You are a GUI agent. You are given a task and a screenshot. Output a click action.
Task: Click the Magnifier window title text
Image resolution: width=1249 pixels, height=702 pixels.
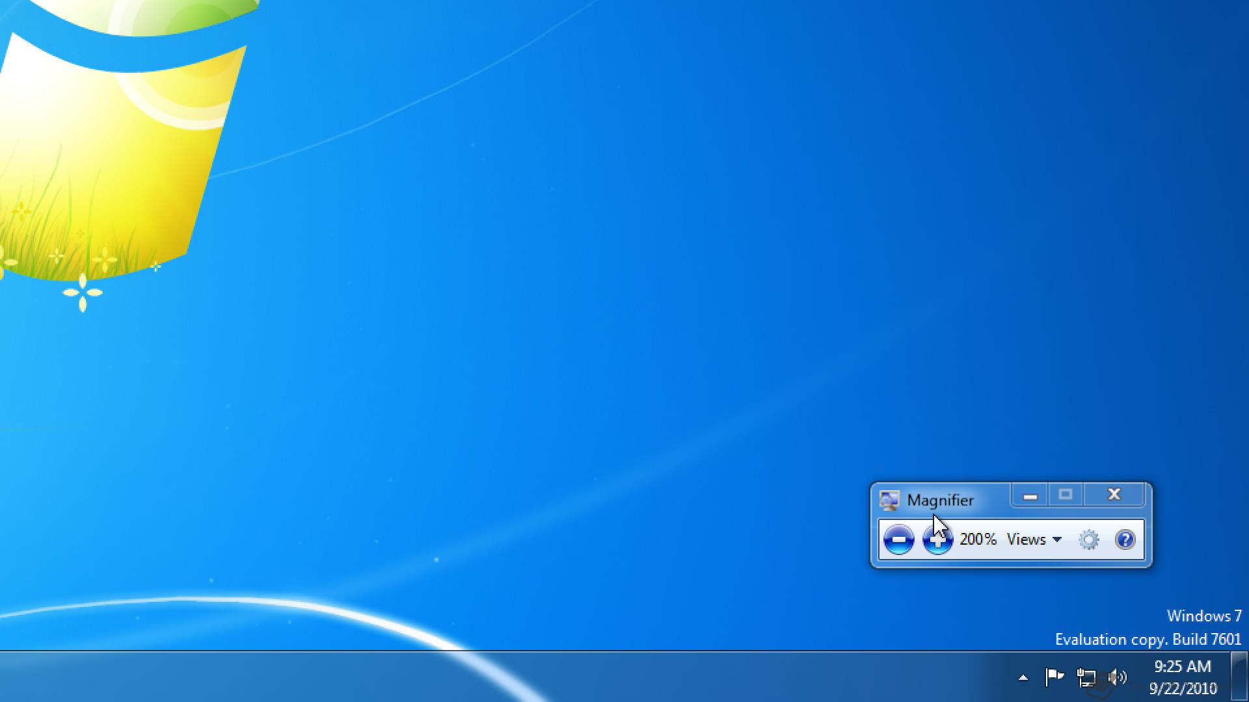point(940,500)
